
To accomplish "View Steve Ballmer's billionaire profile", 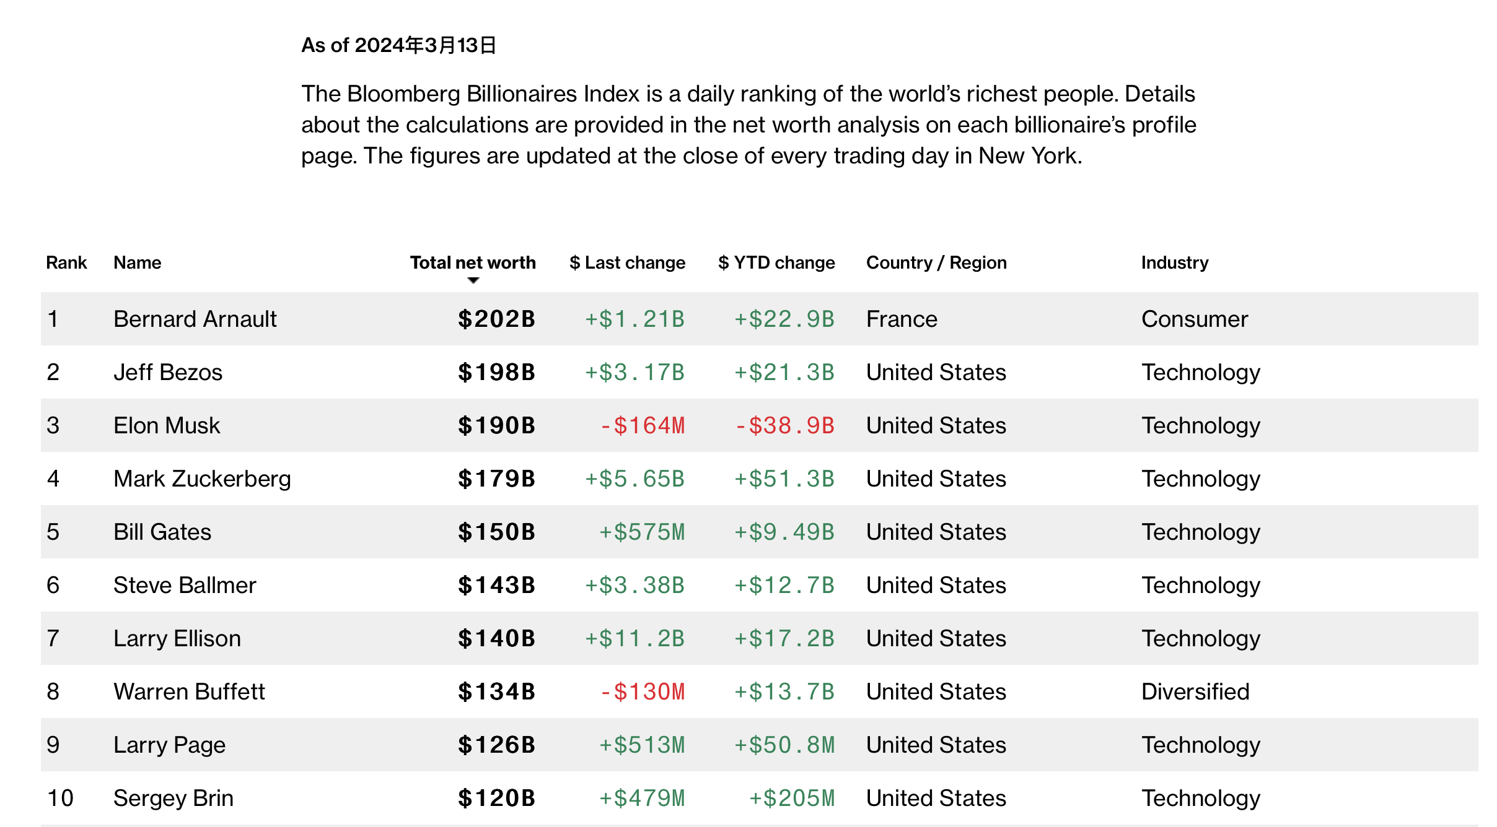I will [185, 585].
